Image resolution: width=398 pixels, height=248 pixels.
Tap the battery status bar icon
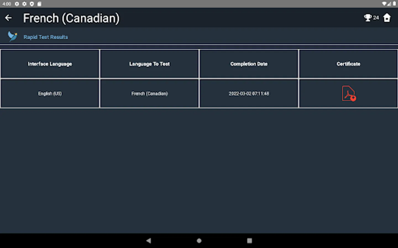pos(394,4)
